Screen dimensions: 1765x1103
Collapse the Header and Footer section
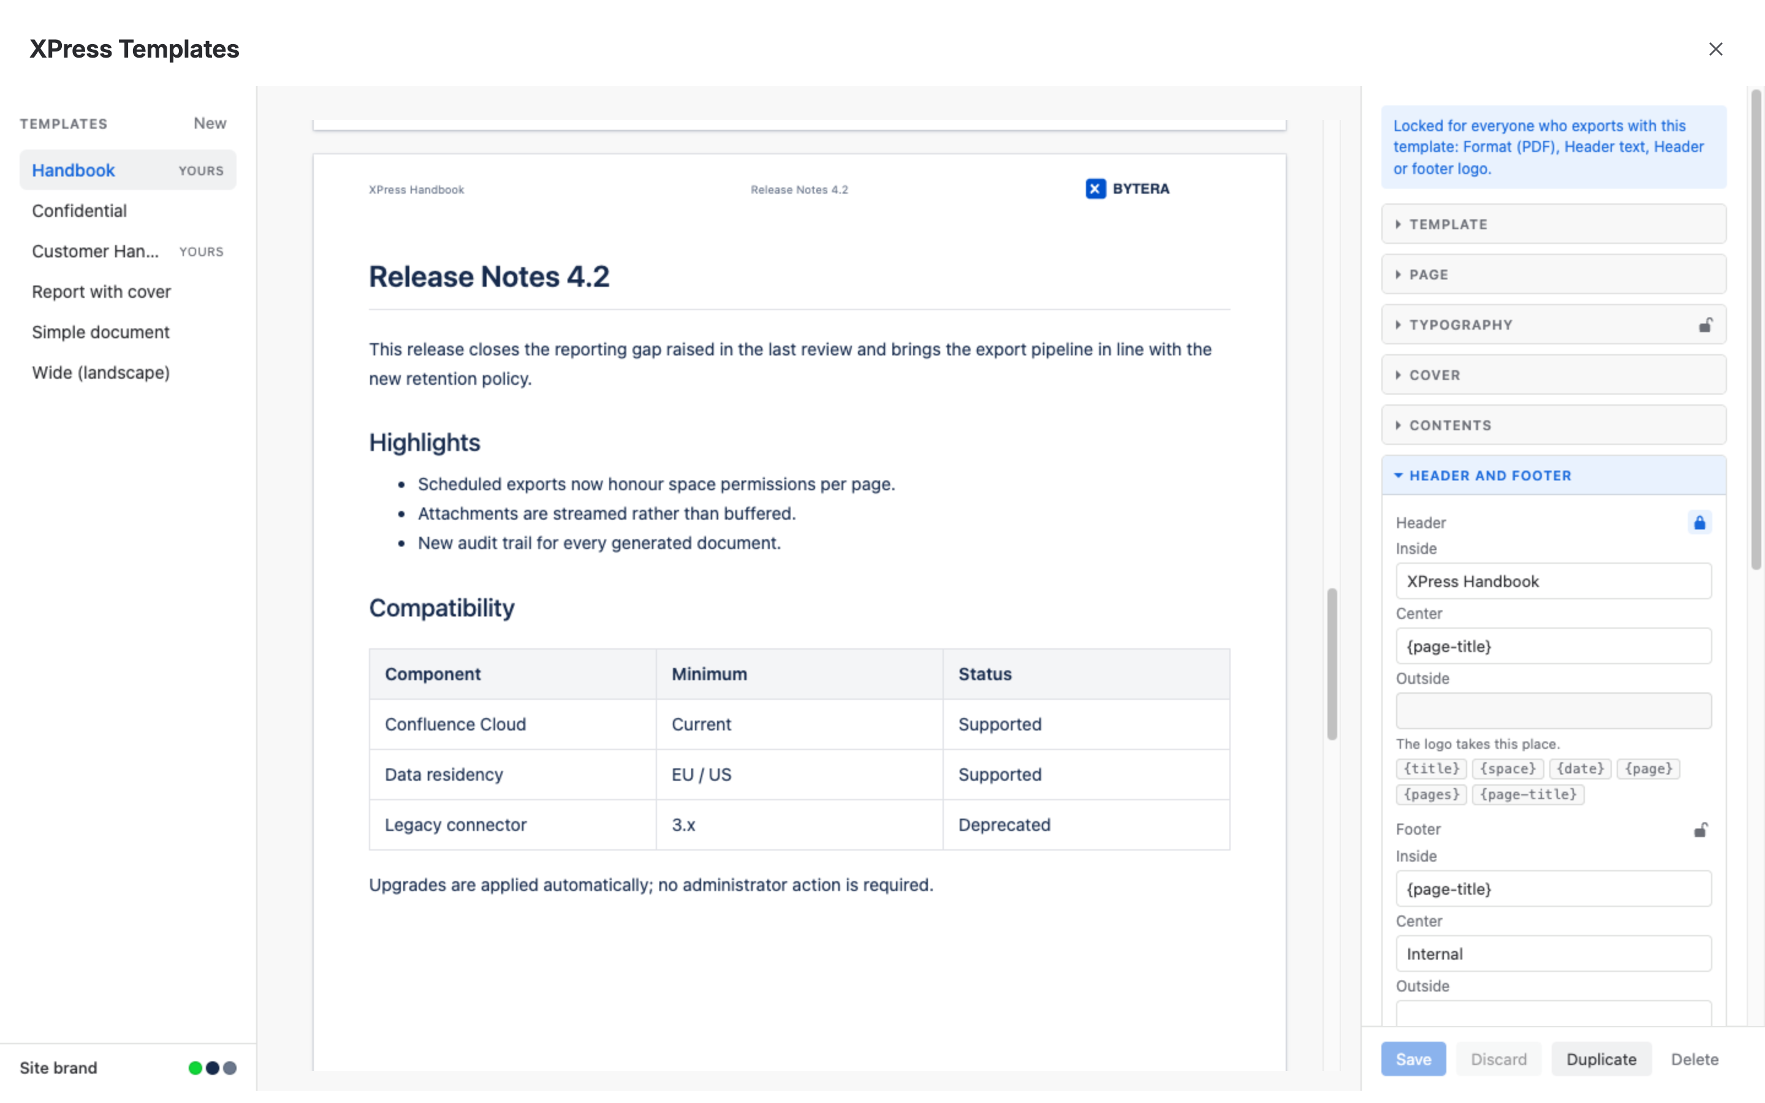pyautogui.click(x=1554, y=476)
